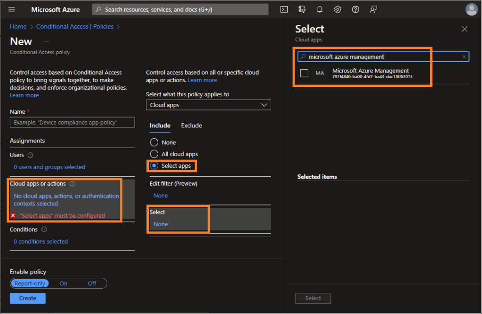
Task: Click the ellipsis next to New
Action: pyautogui.click(x=46, y=41)
